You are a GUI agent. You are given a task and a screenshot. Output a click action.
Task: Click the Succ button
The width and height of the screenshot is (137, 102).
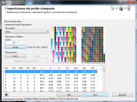95,95
